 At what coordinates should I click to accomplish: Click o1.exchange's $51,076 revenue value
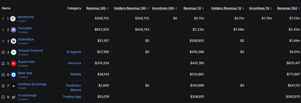[x=103, y=97]
